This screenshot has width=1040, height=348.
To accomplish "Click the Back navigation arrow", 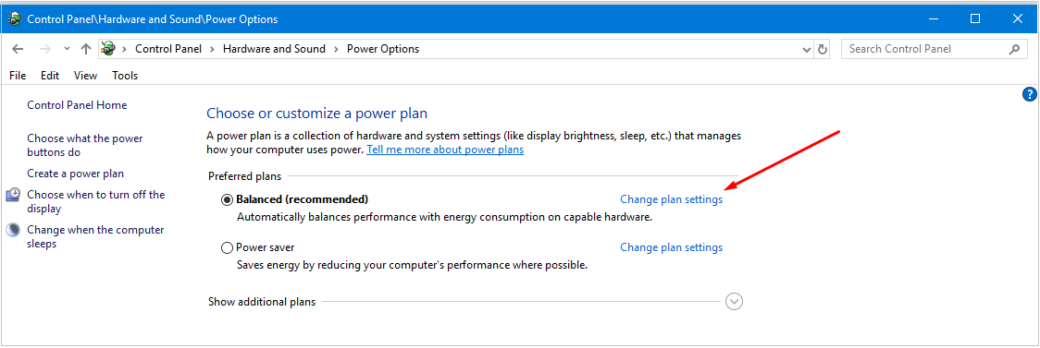I will [x=18, y=49].
